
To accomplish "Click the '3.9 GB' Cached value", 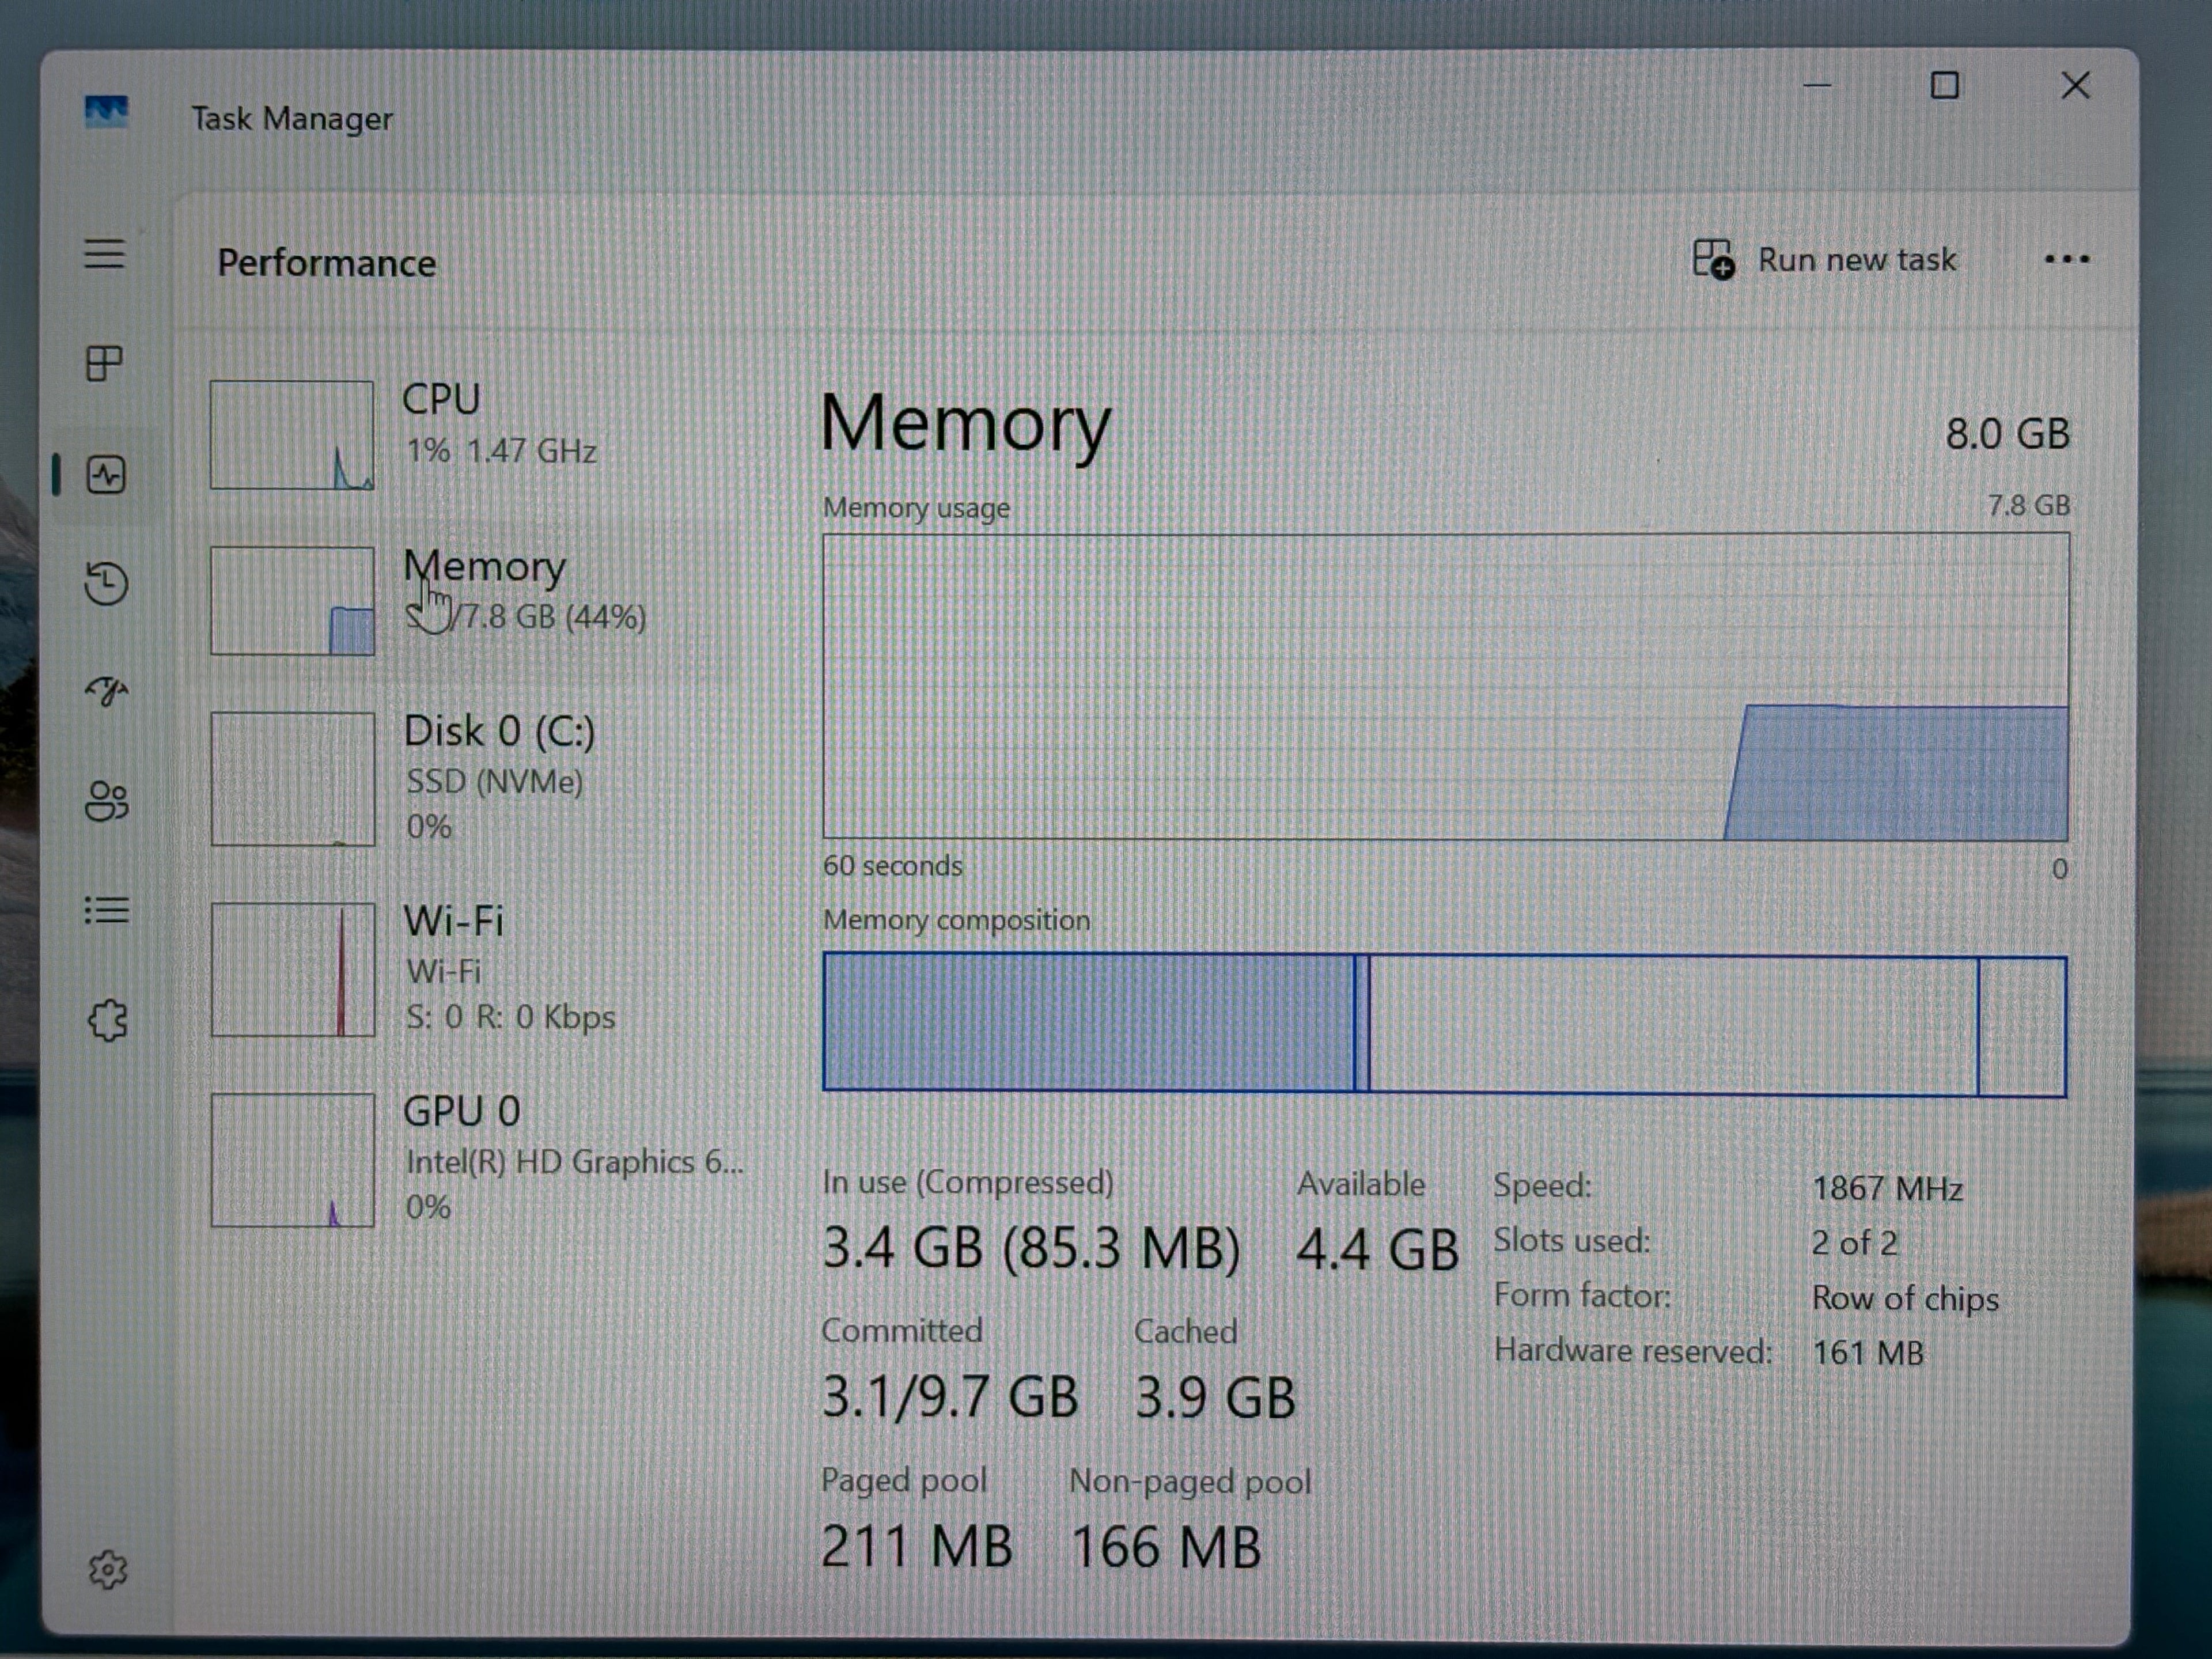I will 1215,1398.
